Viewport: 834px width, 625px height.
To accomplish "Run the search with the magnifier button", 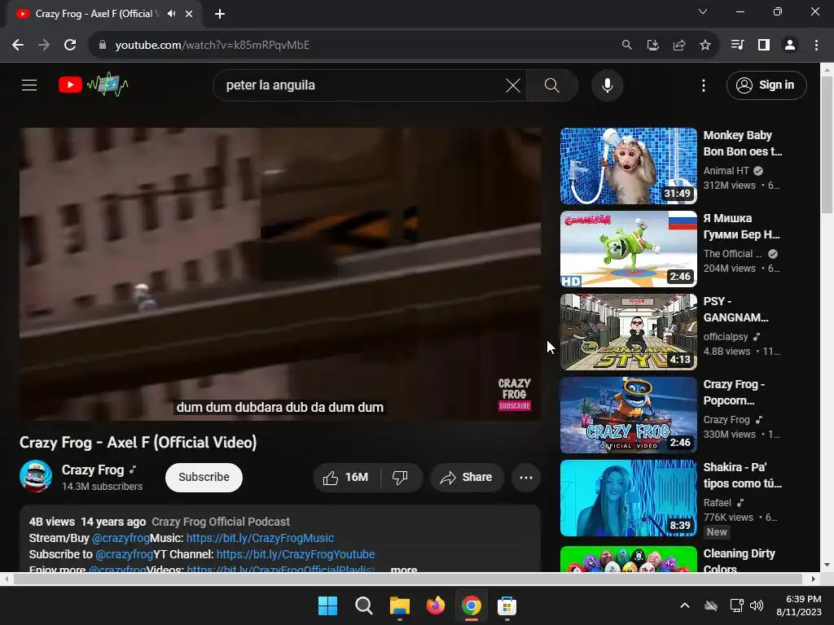I will tap(551, 85).
